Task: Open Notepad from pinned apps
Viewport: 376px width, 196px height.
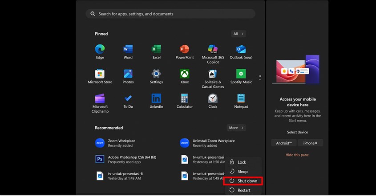Action: (241, 101)
